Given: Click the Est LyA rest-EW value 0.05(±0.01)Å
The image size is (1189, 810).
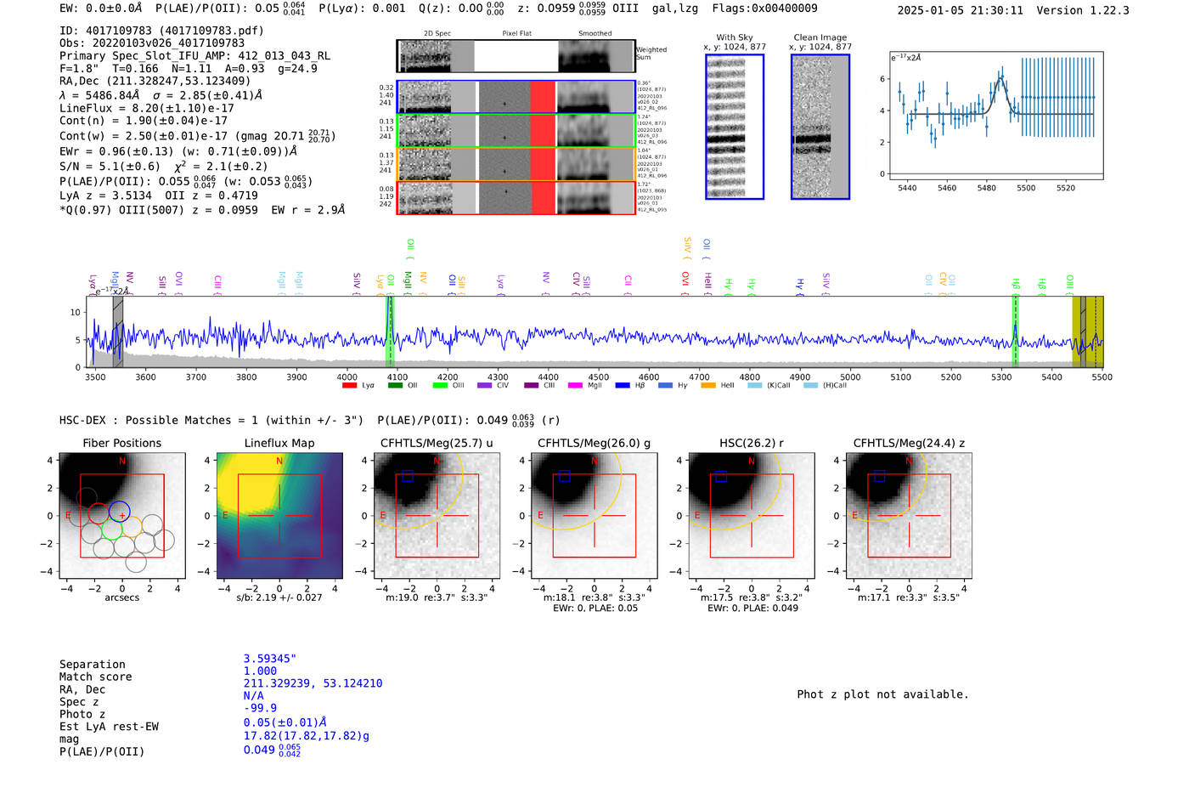Looking at the screenshot, I should [285, 722].
